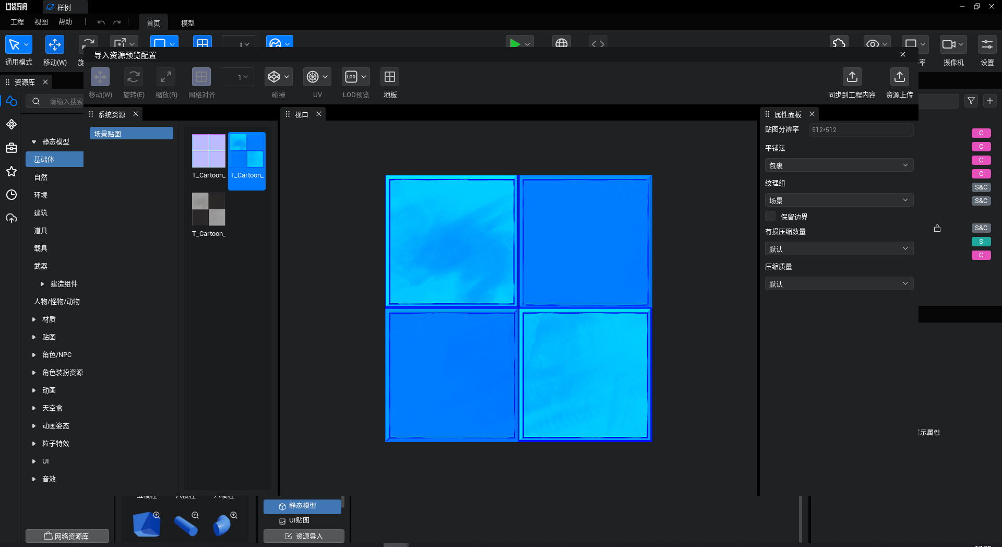Close the 系统资源 tab
Viewport: 1002px width, 547px height.
click(136, 114)
